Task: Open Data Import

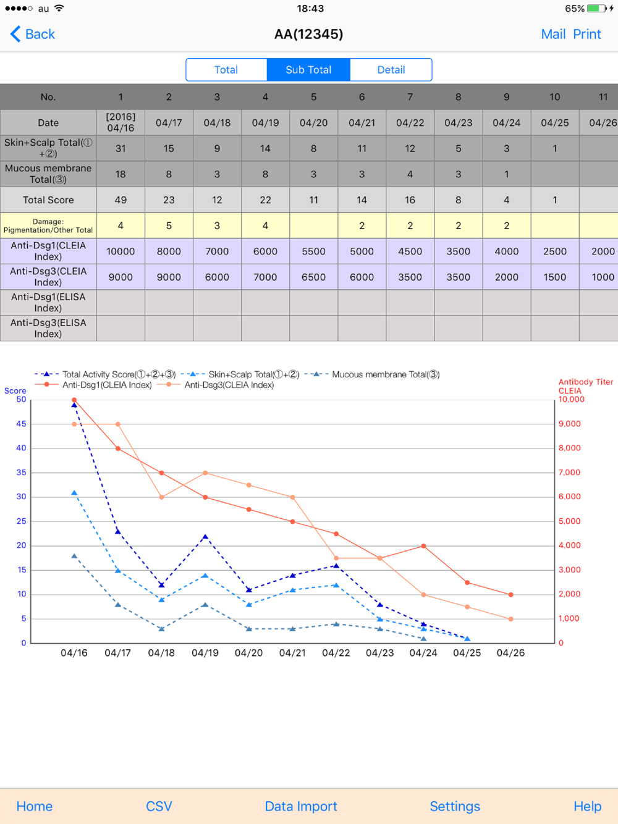Action: pos(301,806)
